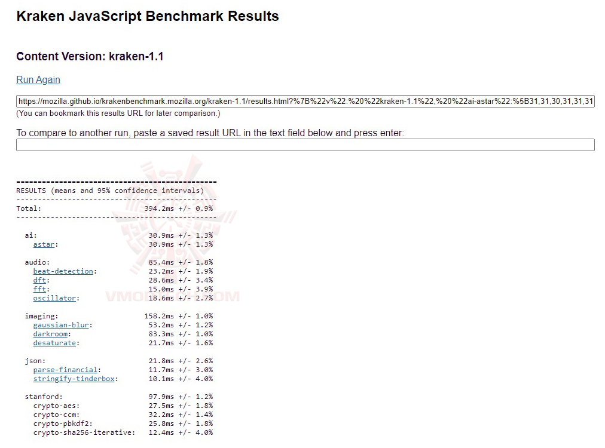Open the dft test link
The width and height of the screenshot is (605, 448).
click(x=39, y=280)
